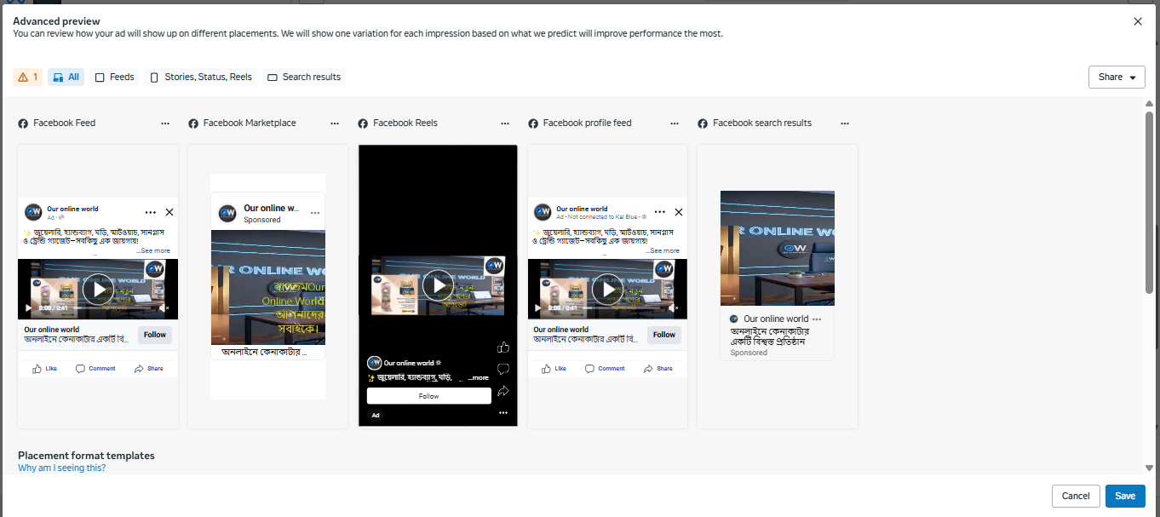The width and height of the screenshot is (1160, 517).
Task: Click the Marketplace ad video thumbnail
Action: pos(267,287)
